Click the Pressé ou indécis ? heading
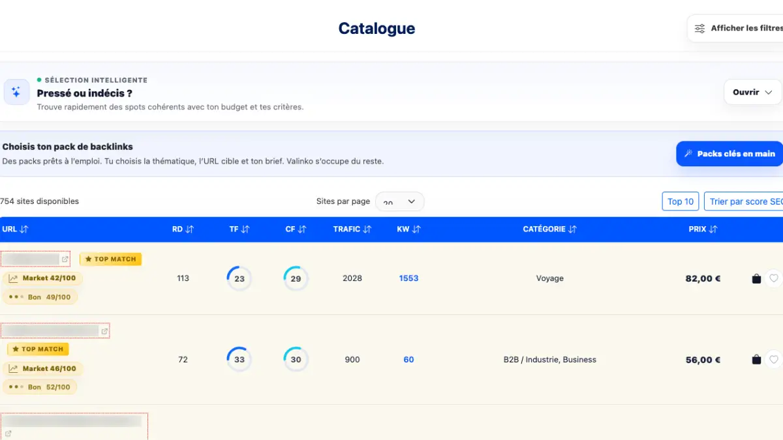The width and height of the screenshot is (783, 440). tap(85, 93)
